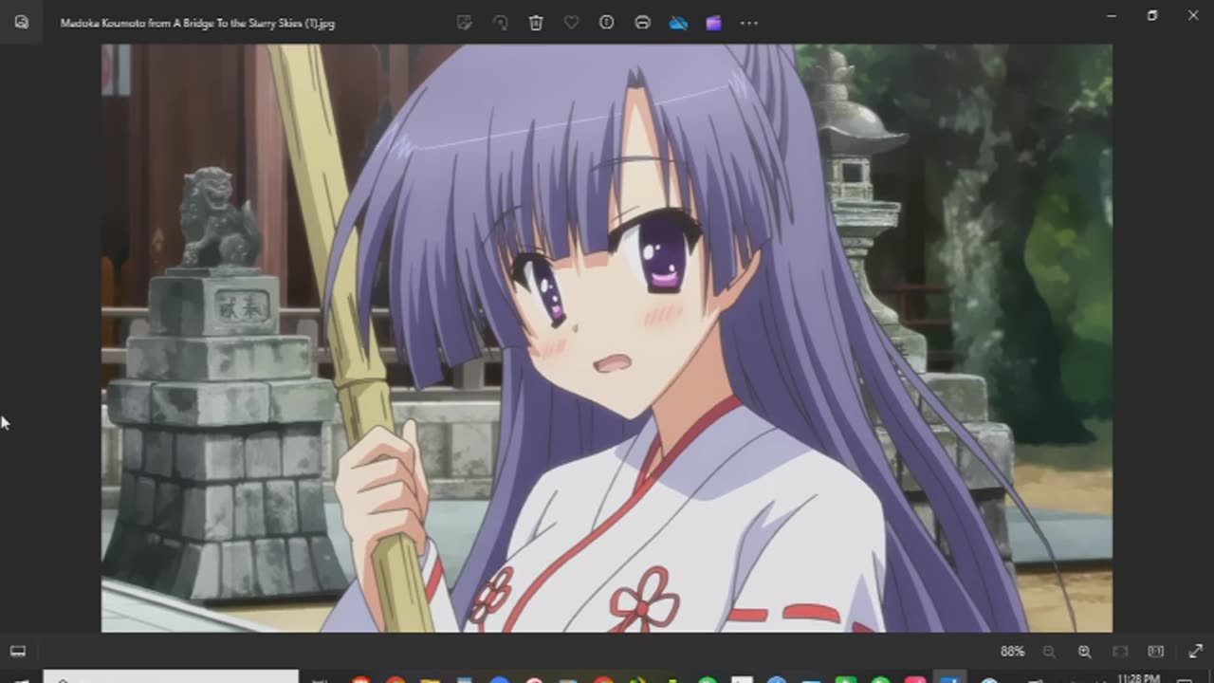Click the Madoka Koumoto file name title
1214x683 pixels.
pos(197,23)
